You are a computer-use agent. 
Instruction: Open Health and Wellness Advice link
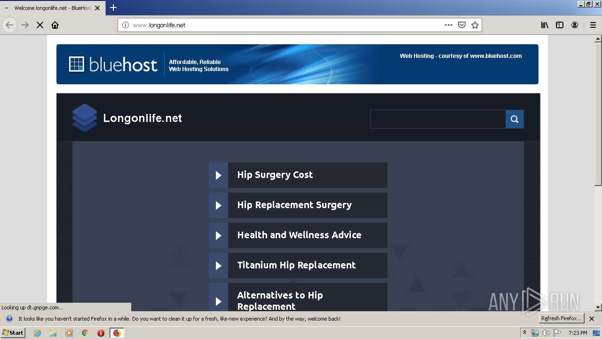point(299,235)
